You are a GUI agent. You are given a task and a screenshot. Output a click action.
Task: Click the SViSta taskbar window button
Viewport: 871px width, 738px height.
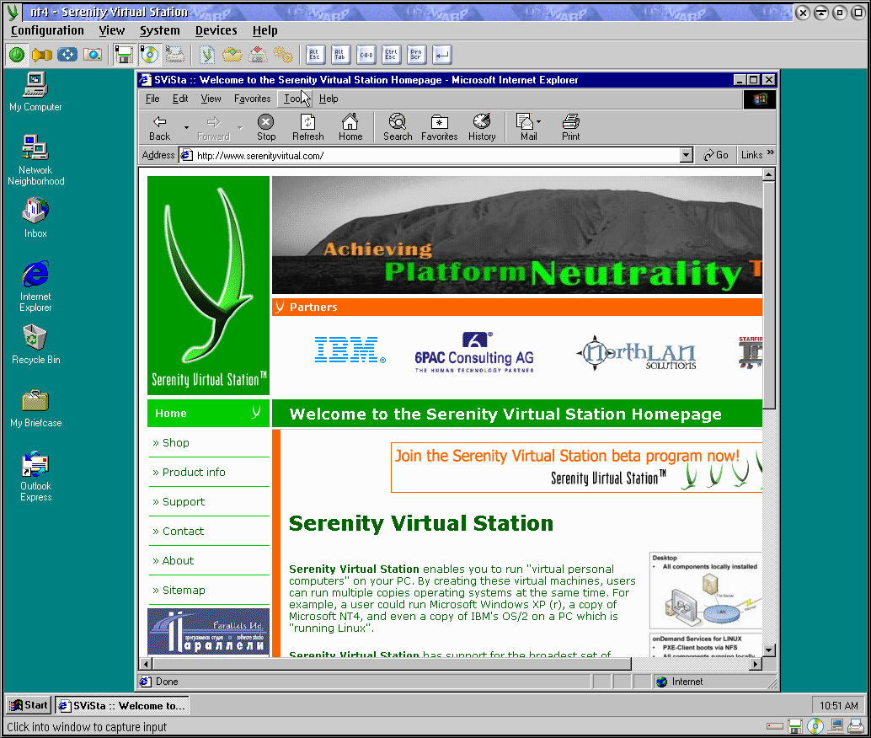(121, 705)
